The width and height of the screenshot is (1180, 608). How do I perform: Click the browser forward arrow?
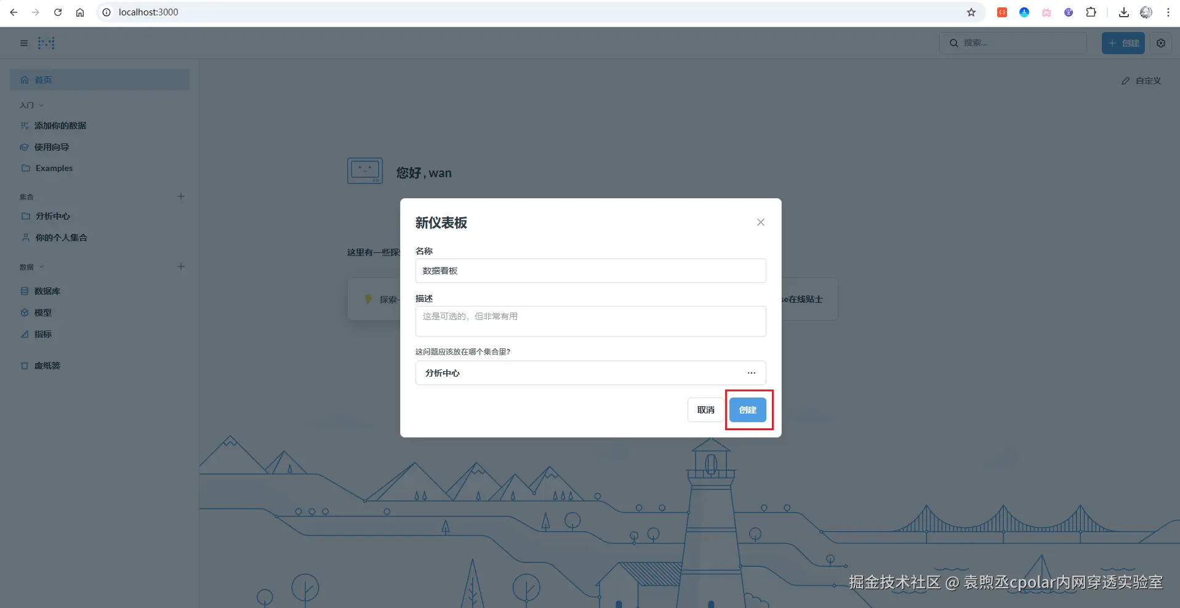click(x=36, y=12)
